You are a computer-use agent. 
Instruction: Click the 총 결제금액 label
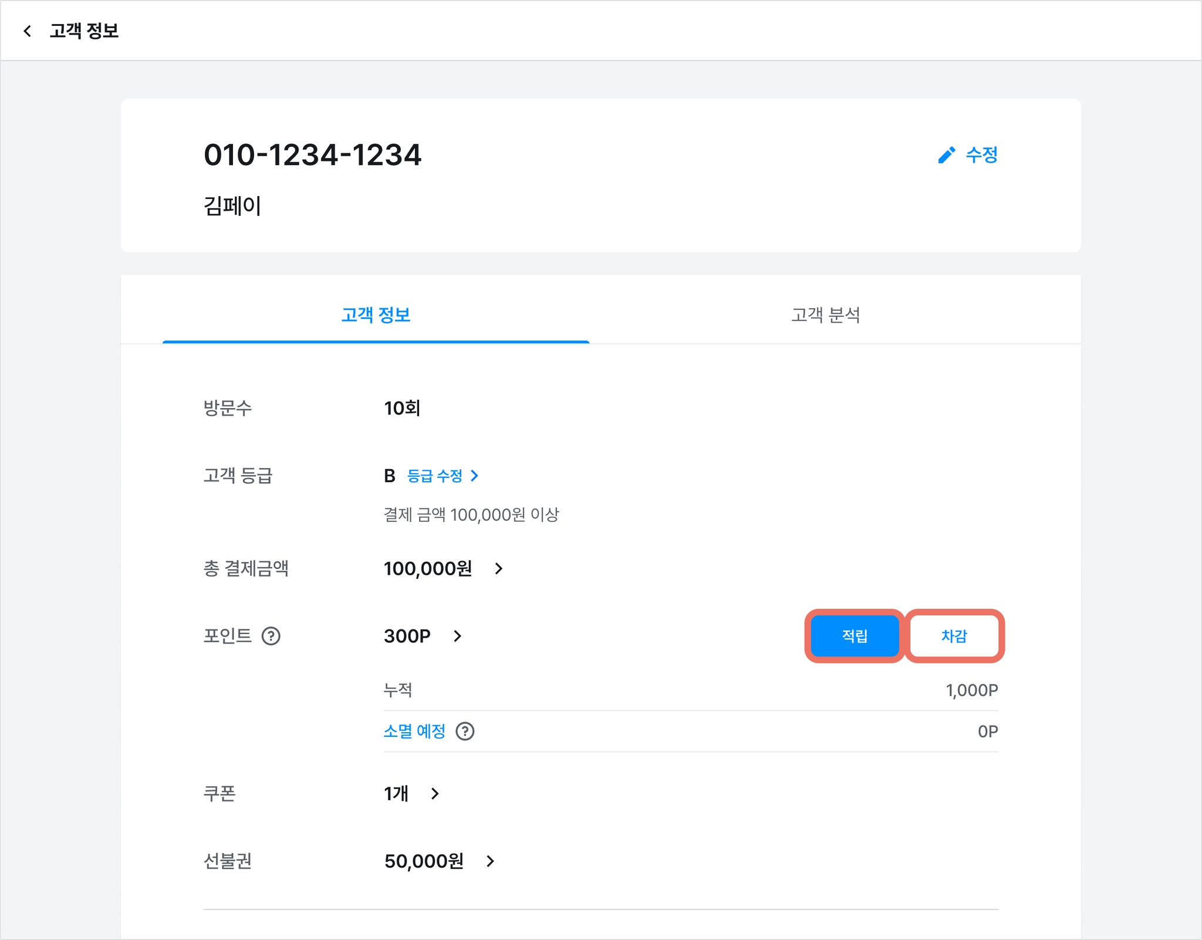[x=246, y=568]
